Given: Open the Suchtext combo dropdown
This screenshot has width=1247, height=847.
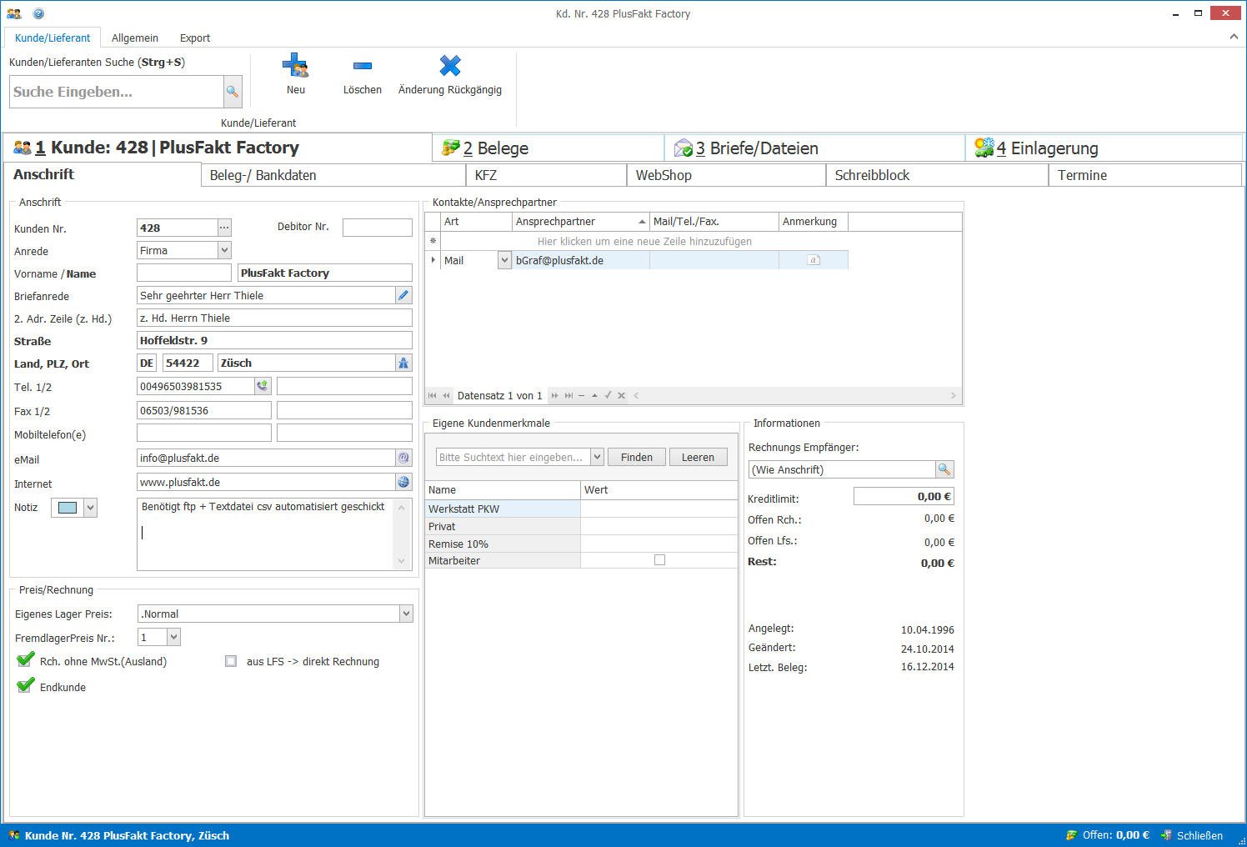Looking at the screenshot, I should coord(597,457).
